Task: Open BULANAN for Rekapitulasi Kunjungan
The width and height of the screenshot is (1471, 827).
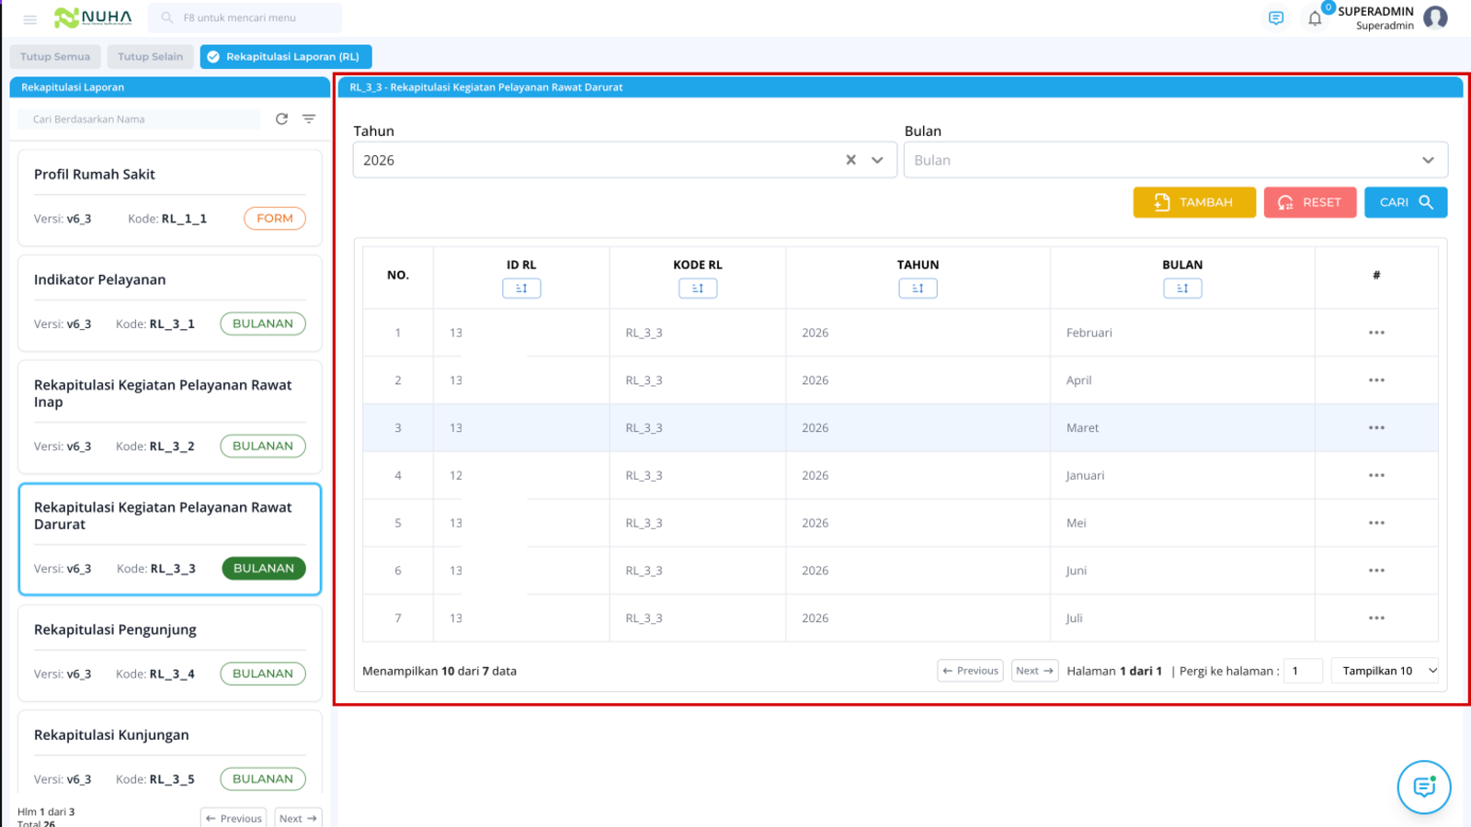Action: [263, 779]
